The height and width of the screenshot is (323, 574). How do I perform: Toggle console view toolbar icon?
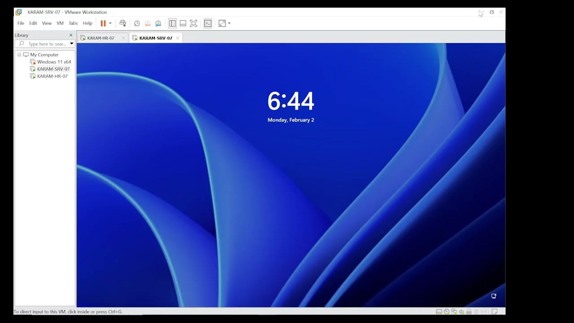coord(208,23)
